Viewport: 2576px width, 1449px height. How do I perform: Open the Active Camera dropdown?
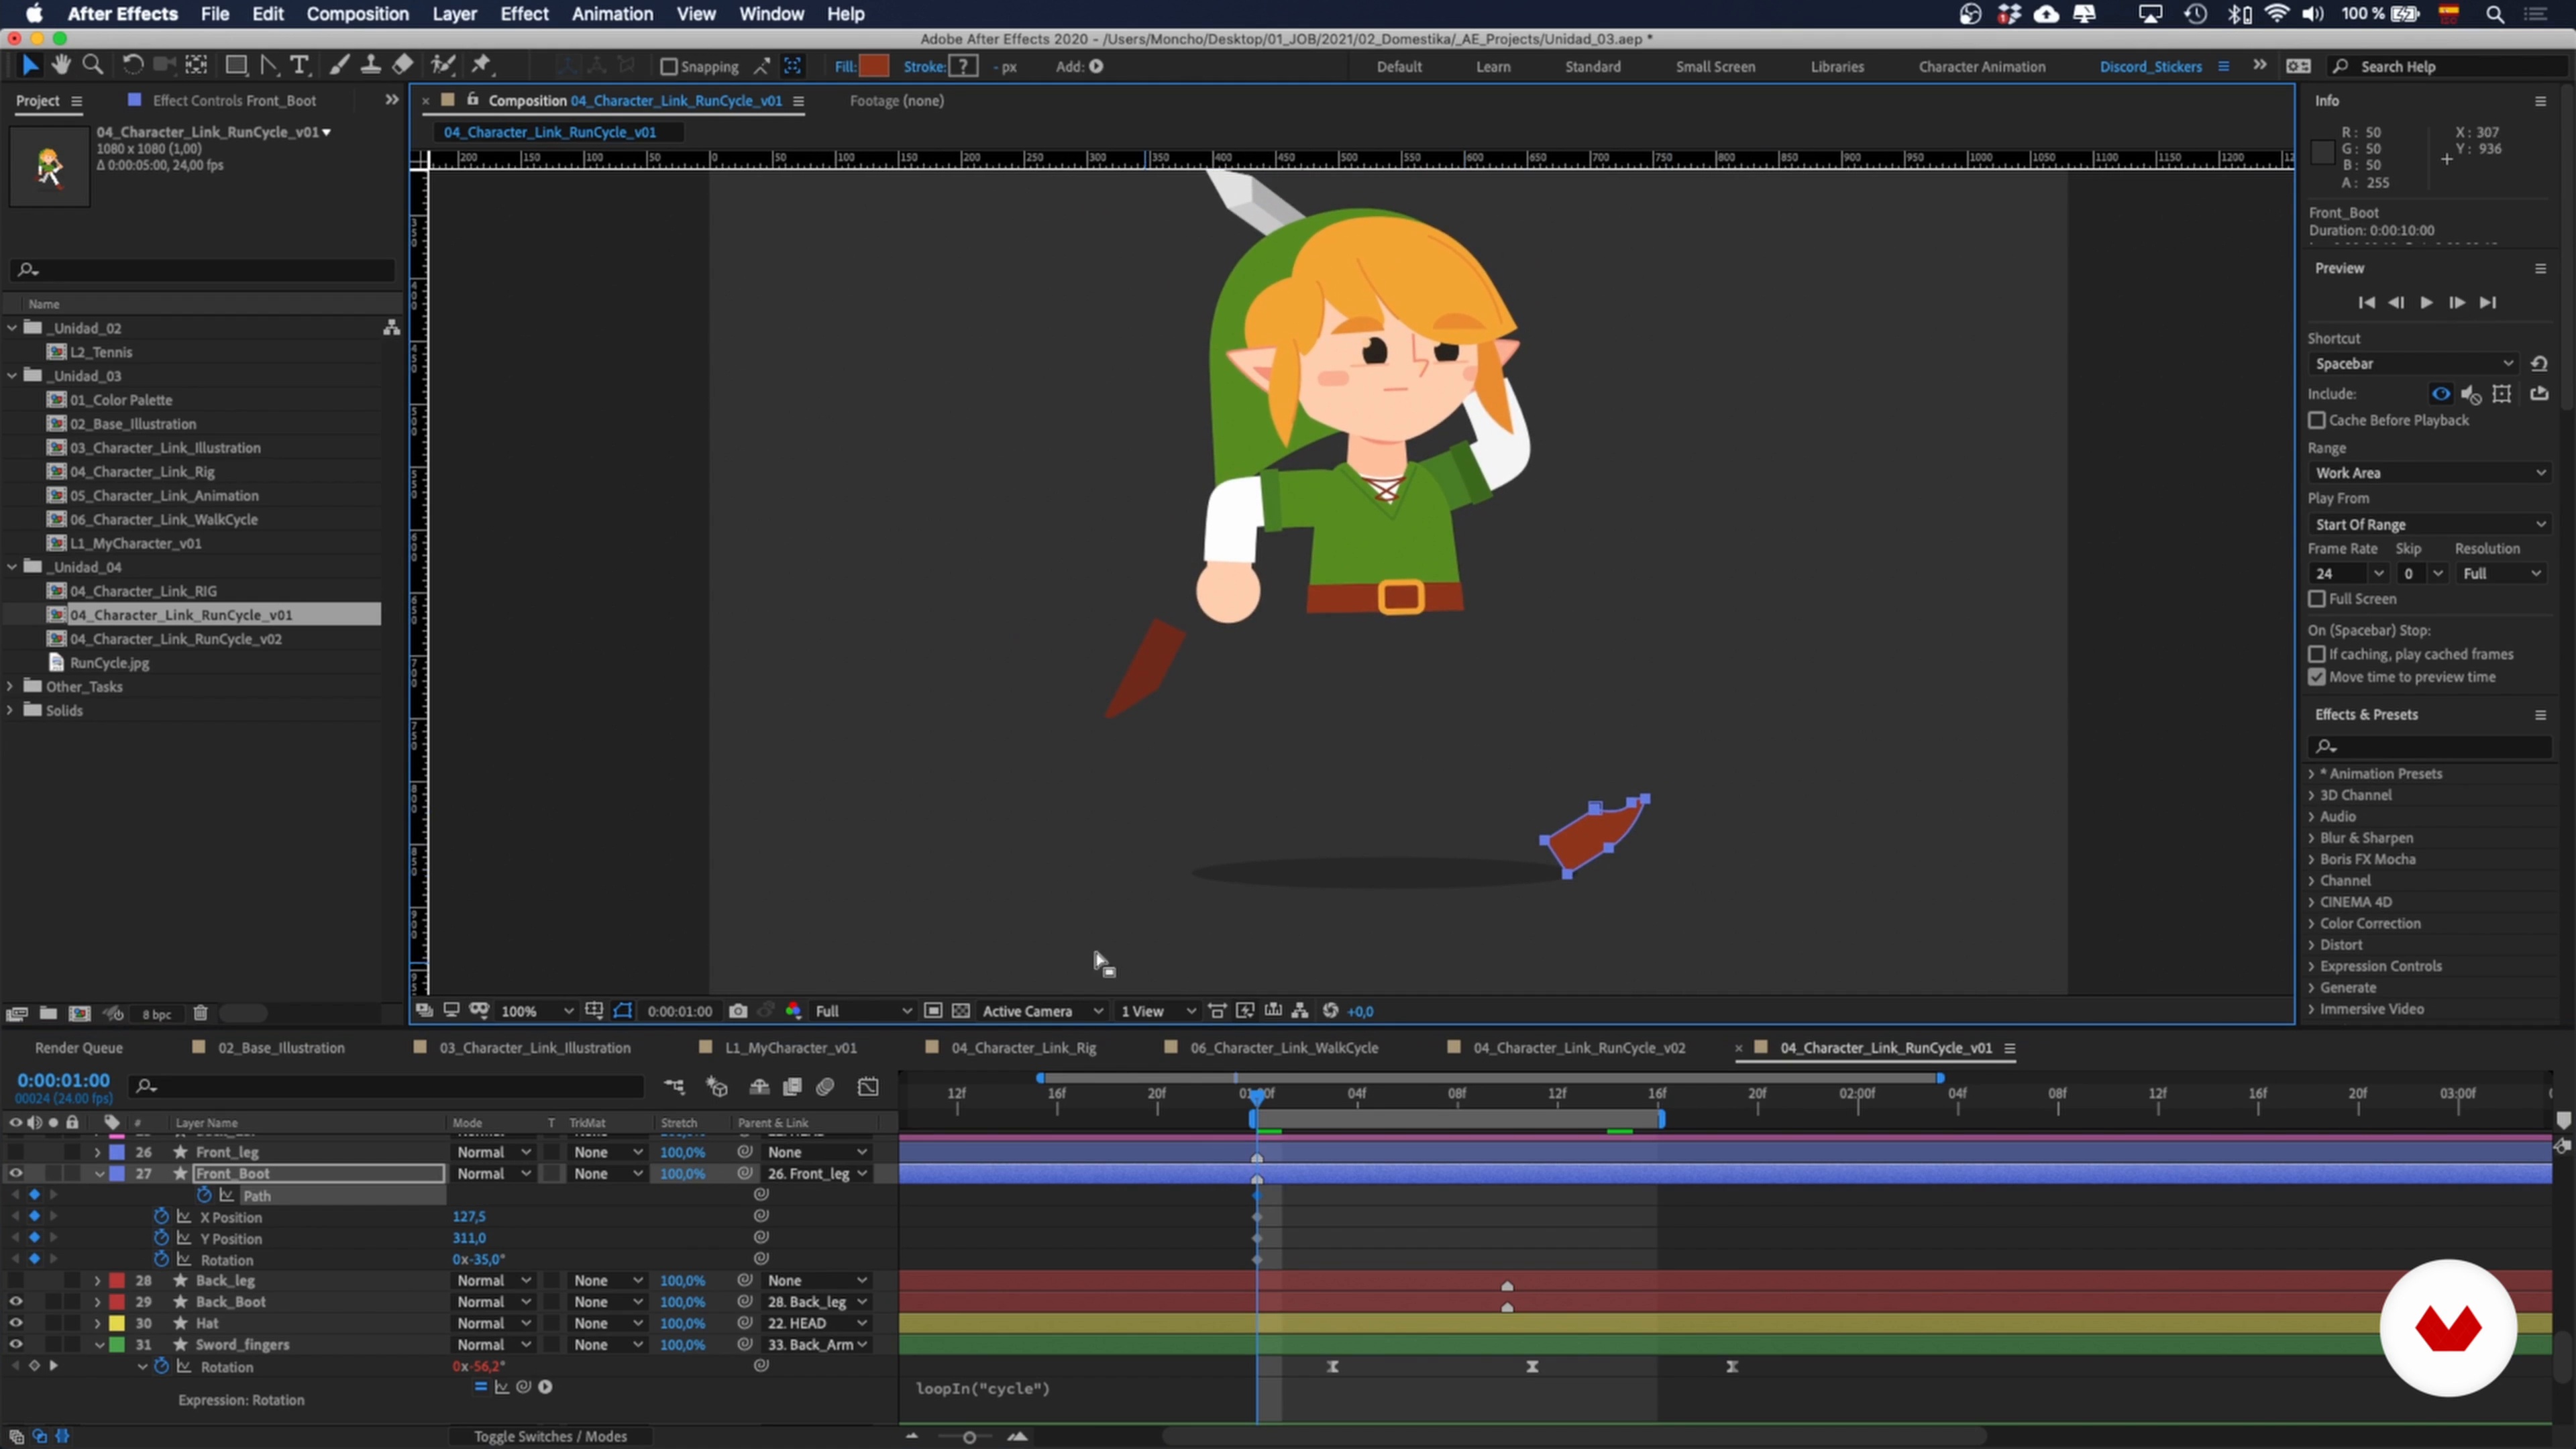tap(1042, 1011)
